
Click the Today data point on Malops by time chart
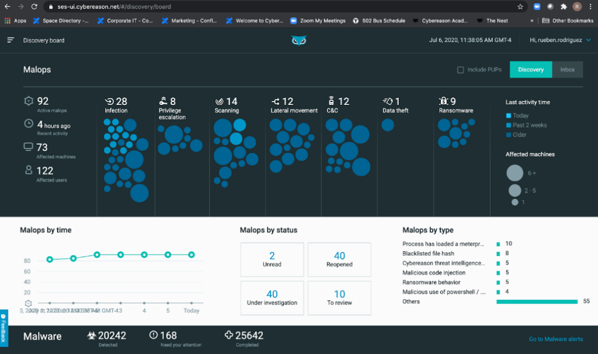pyautogui.click(x=192, y=254)
